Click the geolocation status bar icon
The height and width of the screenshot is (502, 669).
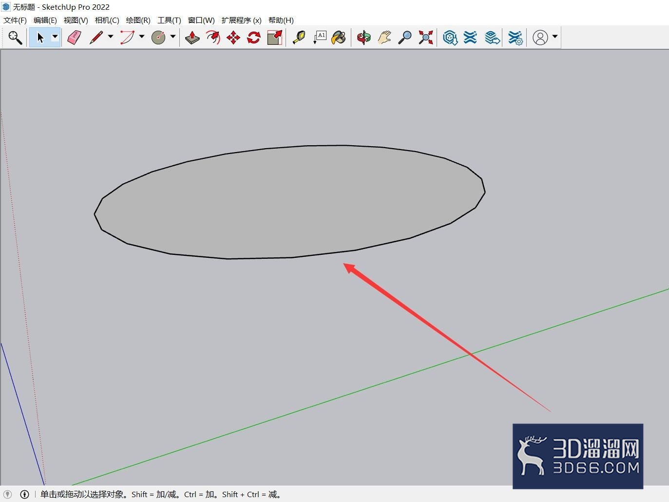point(8,494)
